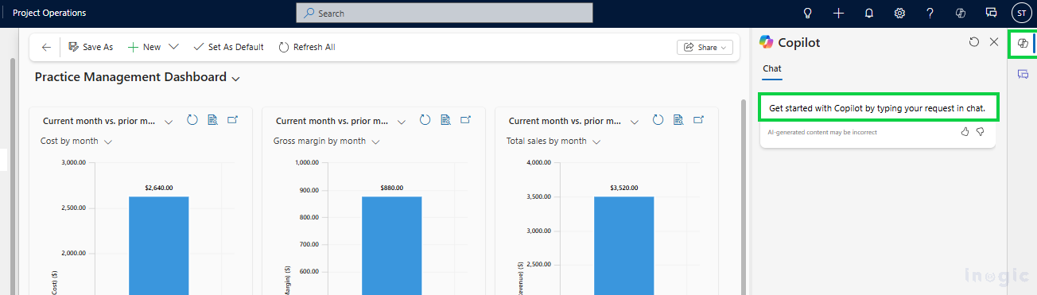Click the $880.00 gross margin bar
The height and width of the screenshot is (295, 1037).
392,245
